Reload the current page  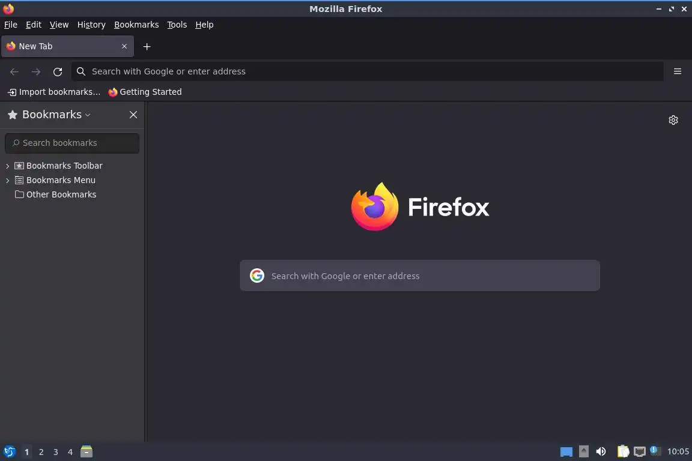(58, 71)
